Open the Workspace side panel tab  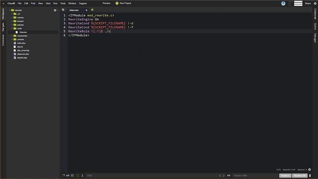point(3,14)
